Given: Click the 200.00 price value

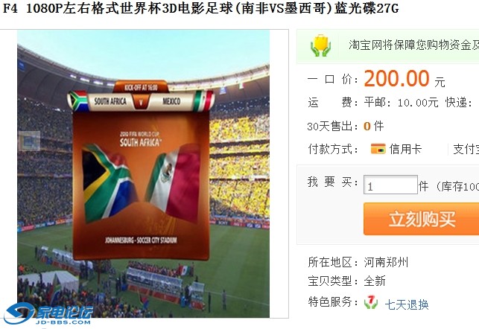Looking at the screenshot, I should [x=397, y=79].
